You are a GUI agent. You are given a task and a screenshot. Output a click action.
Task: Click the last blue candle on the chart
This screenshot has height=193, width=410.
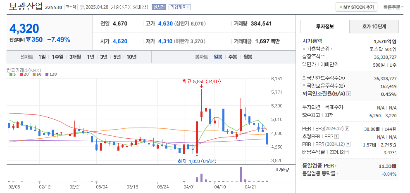click(x=267, y=139)
